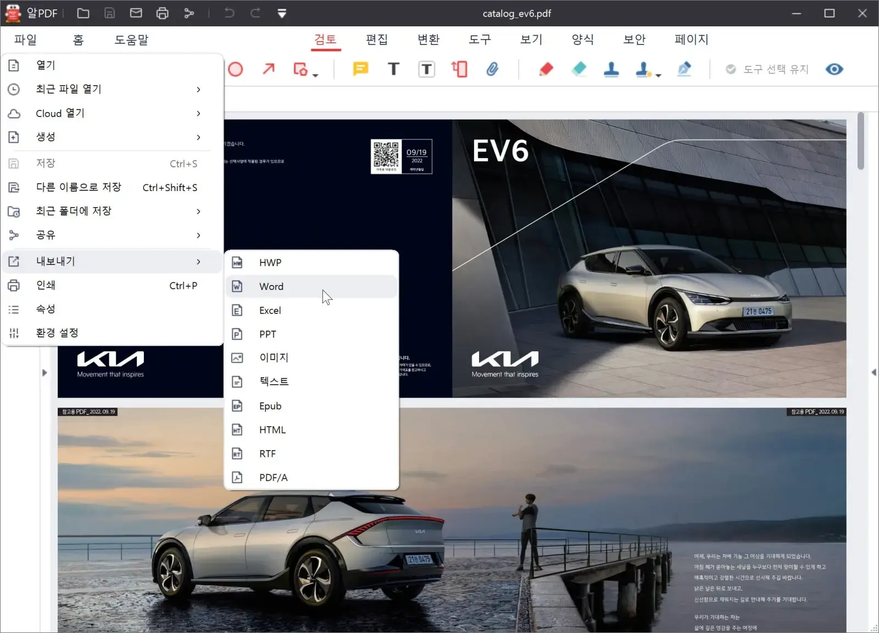The height and width of the screenshot is (633, 879).
Task: Export to 텍스트 format
Action: coord(311,382)
